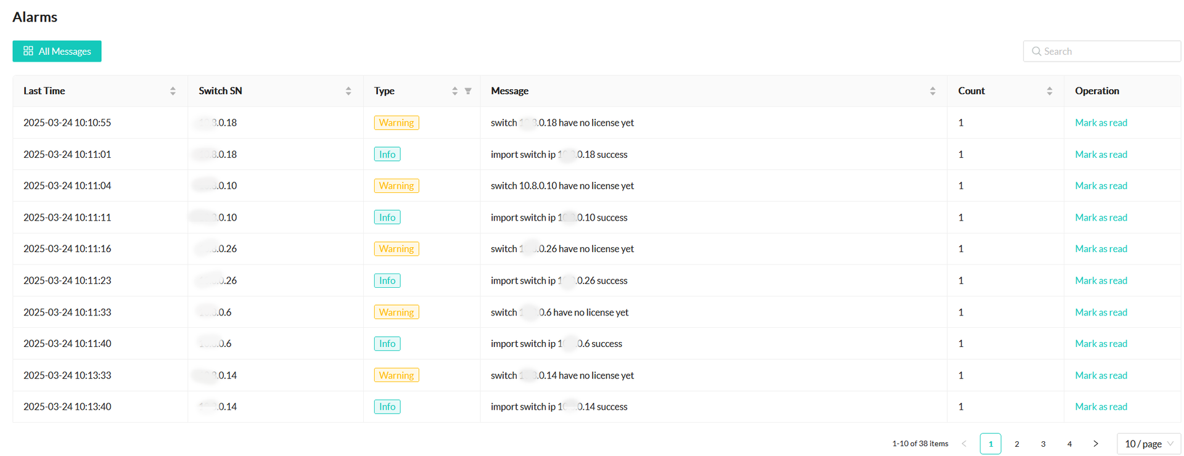
Task: Go to page 2 of alarms
Action: [1017, 444]
